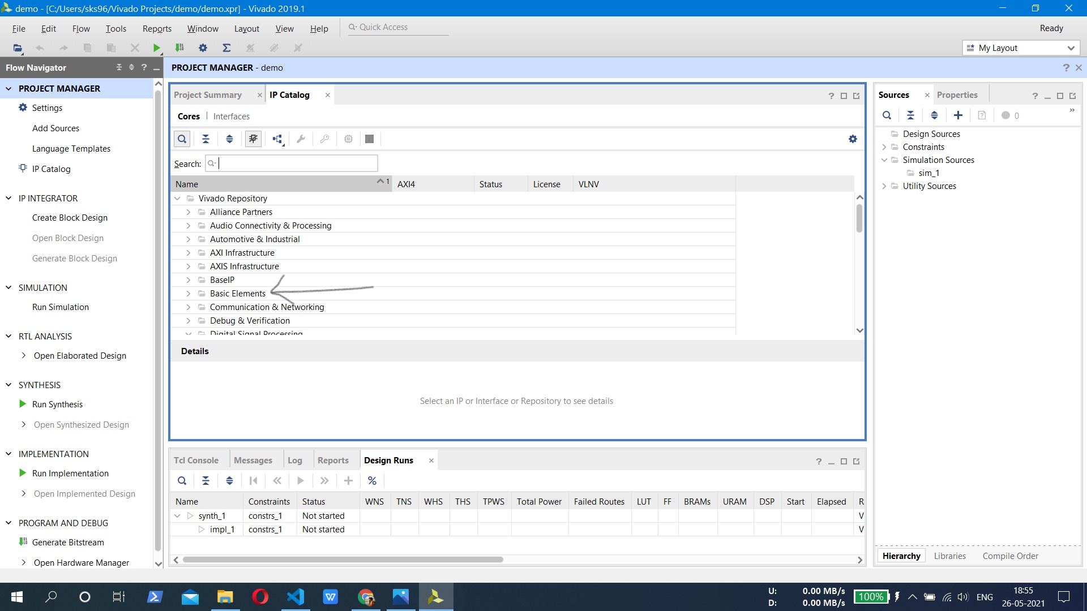Add sources plus icon in Sources panel
The height and width of the screenshot is (611, 1087).
pyautogui.click(x=958, y=115)
